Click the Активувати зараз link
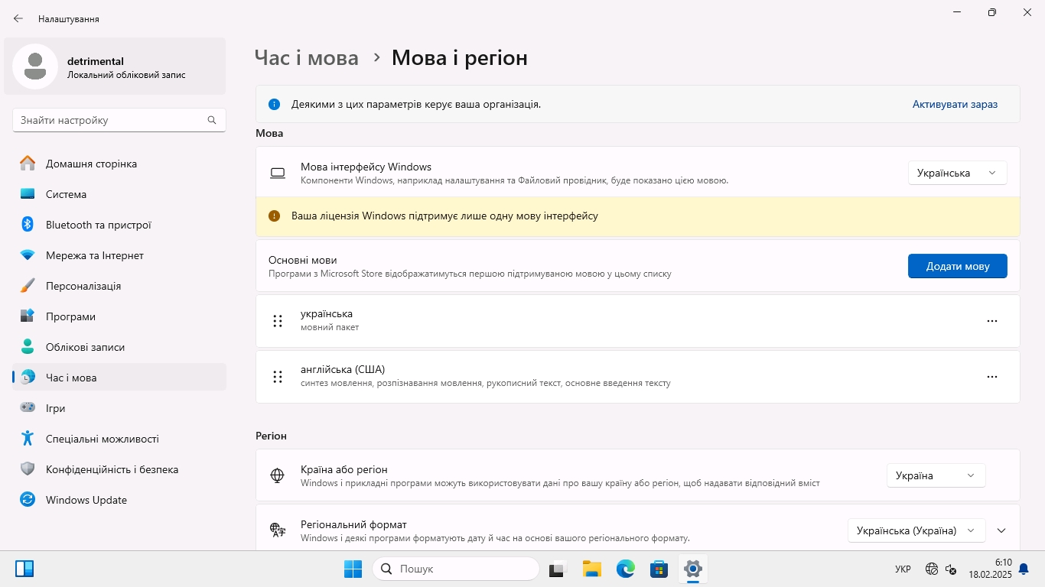This screenshot has height=587, width=1045. coord(955,104)
